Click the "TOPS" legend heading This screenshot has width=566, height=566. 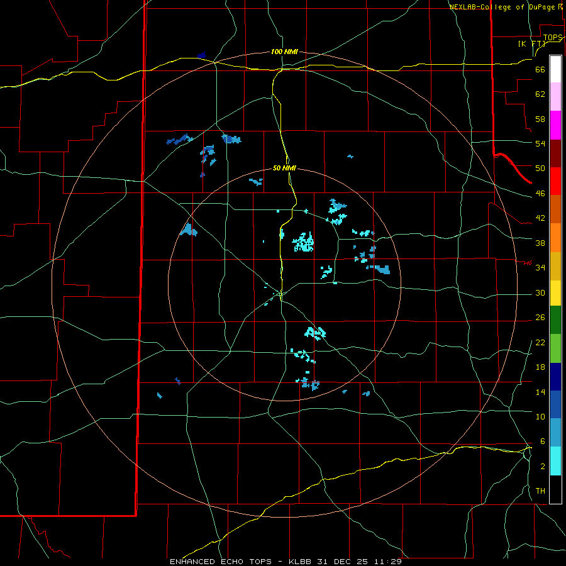coord(553,38)
